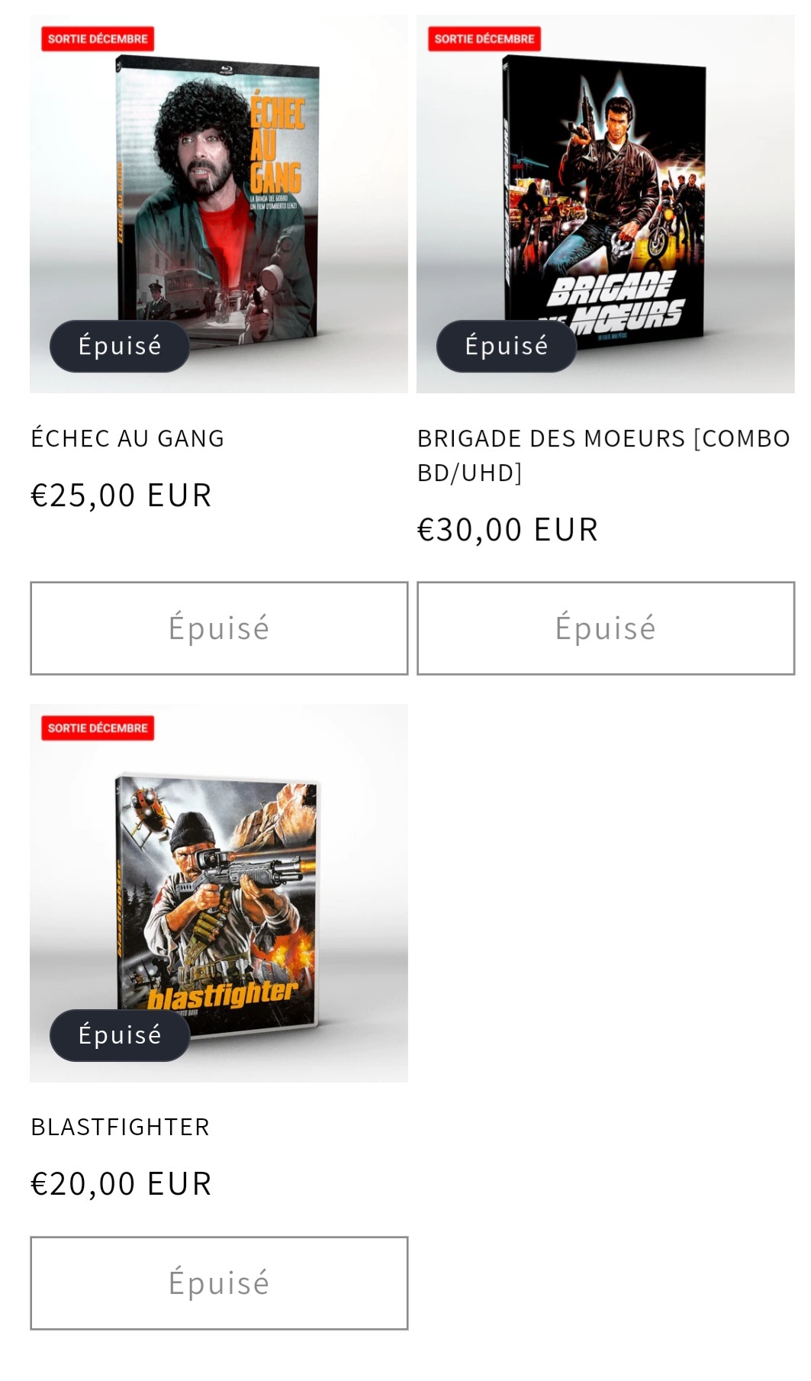Open the Échec au Gang cover image
This screenshot has height=1381, width=811.
(x=219, y=203)
